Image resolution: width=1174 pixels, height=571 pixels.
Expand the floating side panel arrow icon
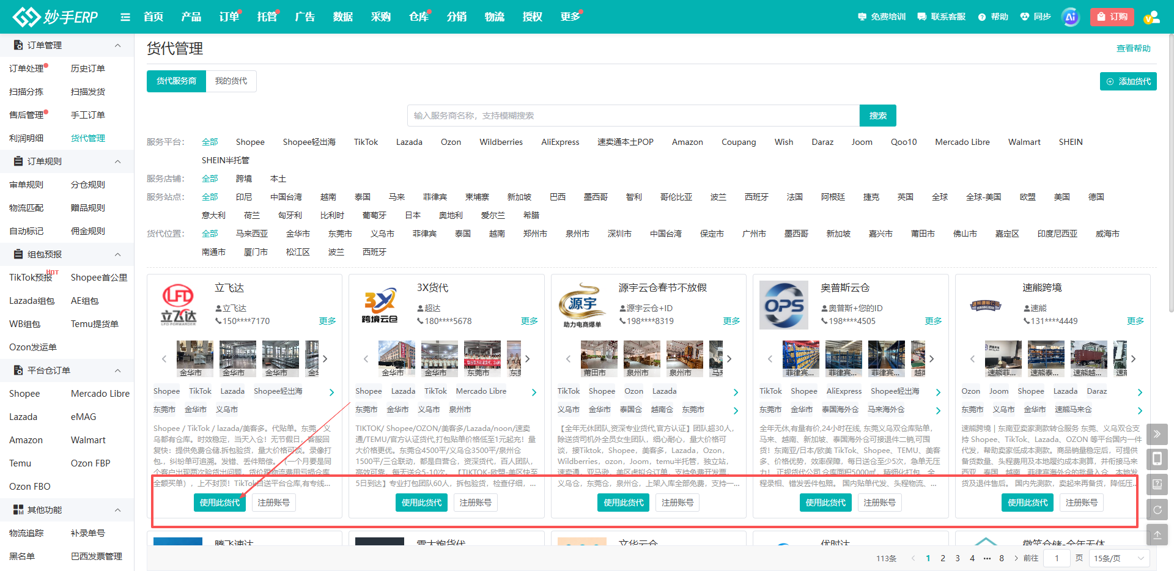click(1157, 435)
